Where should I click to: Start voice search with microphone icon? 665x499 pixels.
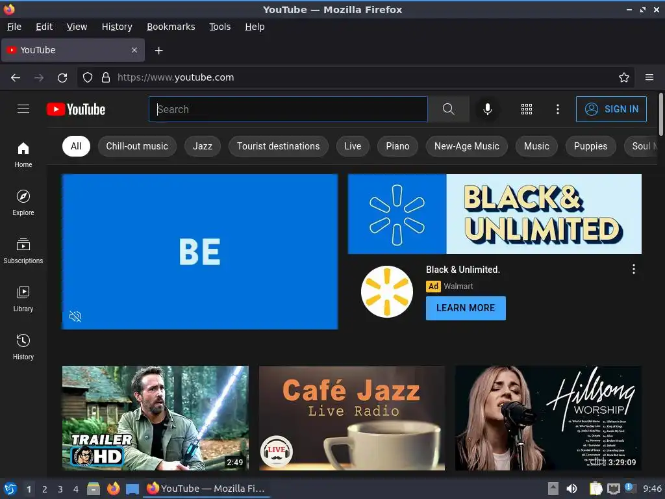point(488,109)
